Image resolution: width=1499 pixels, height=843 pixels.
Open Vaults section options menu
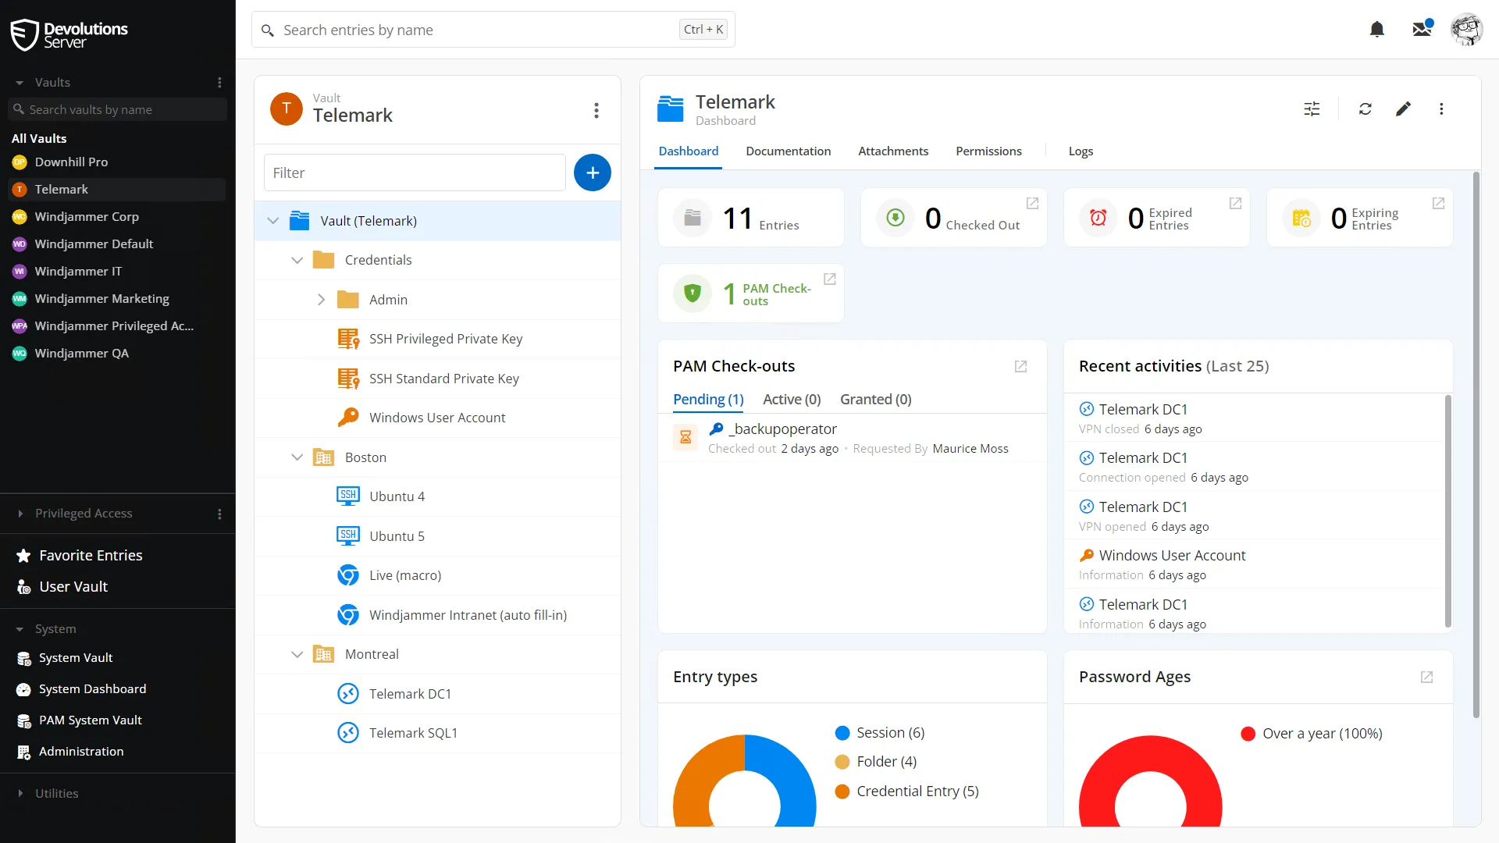(219, 83)
